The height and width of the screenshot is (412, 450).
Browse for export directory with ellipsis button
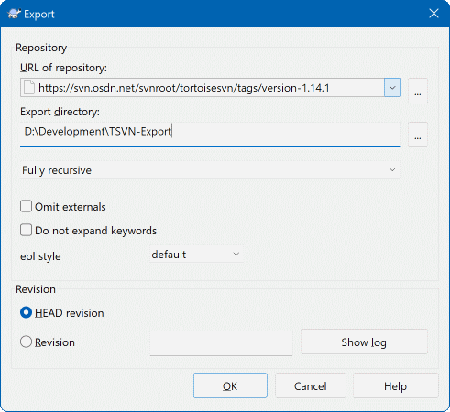[x=418, y=135]
